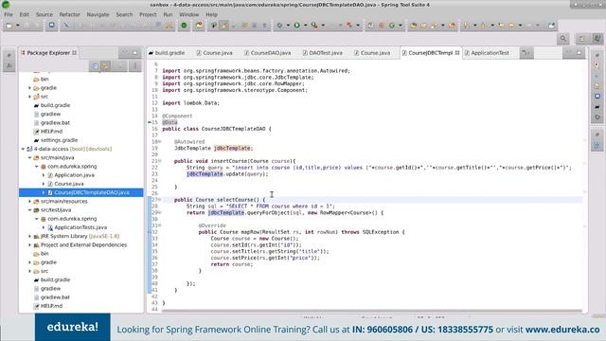This screenshot has width=606, height=341.
Task: Expand Application.java in the tree
Action: [x=44, y=175]
